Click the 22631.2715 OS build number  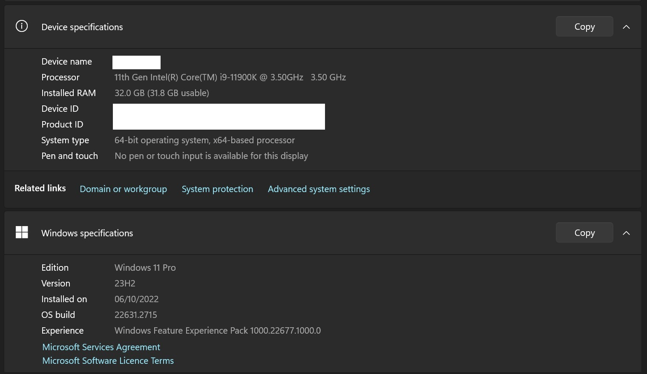pos(135,315)
